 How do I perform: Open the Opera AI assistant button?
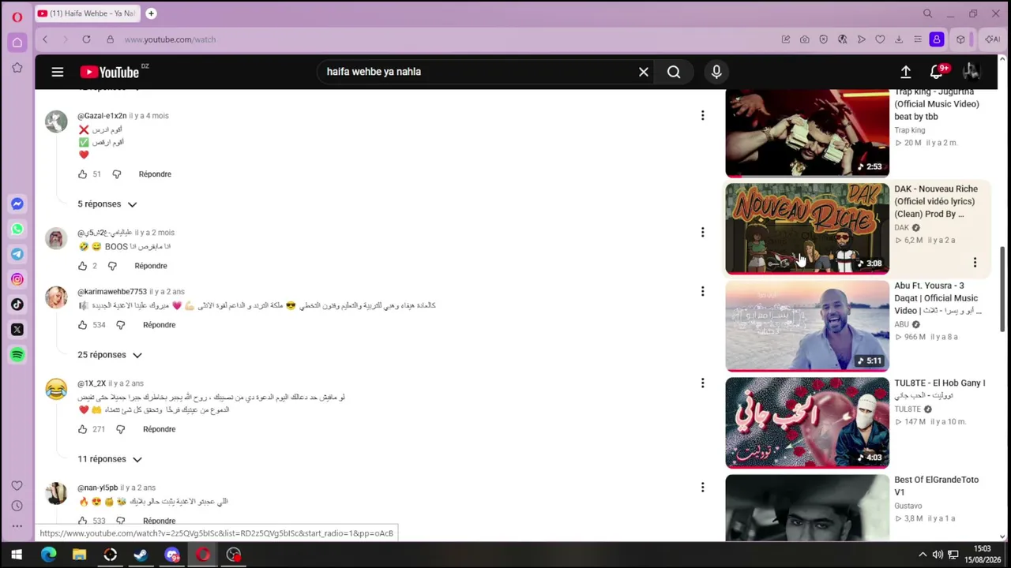point(992,39)
